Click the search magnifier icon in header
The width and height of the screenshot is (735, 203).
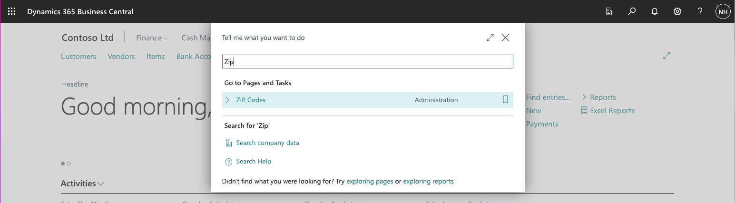(x=632, y=11)
